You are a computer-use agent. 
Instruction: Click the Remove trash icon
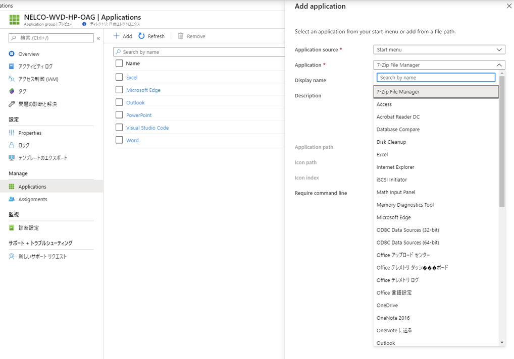coord(180,36)
